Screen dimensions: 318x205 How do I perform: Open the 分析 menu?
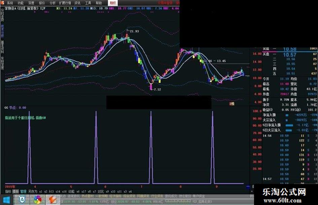pos(52,3)
